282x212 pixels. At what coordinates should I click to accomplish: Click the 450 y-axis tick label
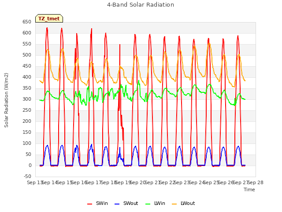point(27,66)
